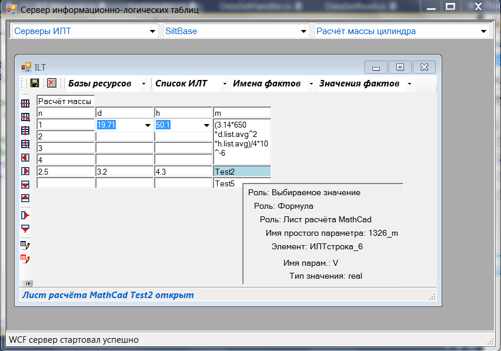Select the highlighted Test2 cell
This screenshot has height=351, width=501.
point(242,172)
